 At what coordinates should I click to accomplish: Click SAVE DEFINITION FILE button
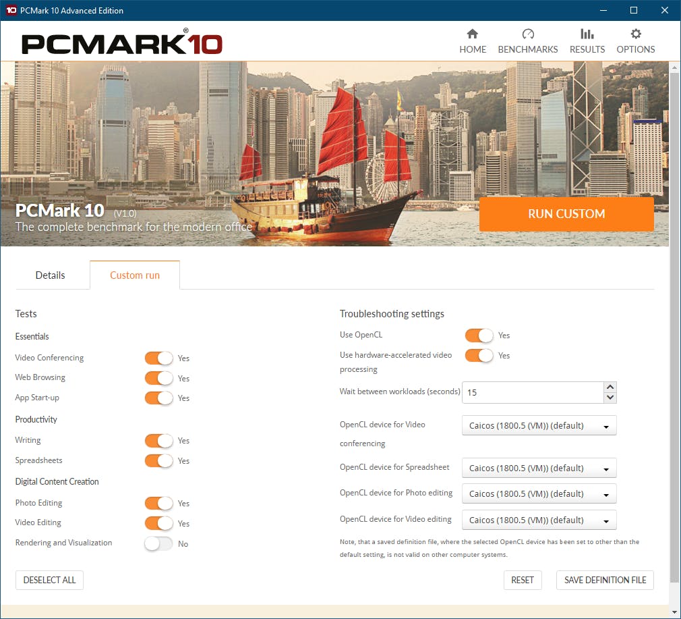tap(605, 580)
